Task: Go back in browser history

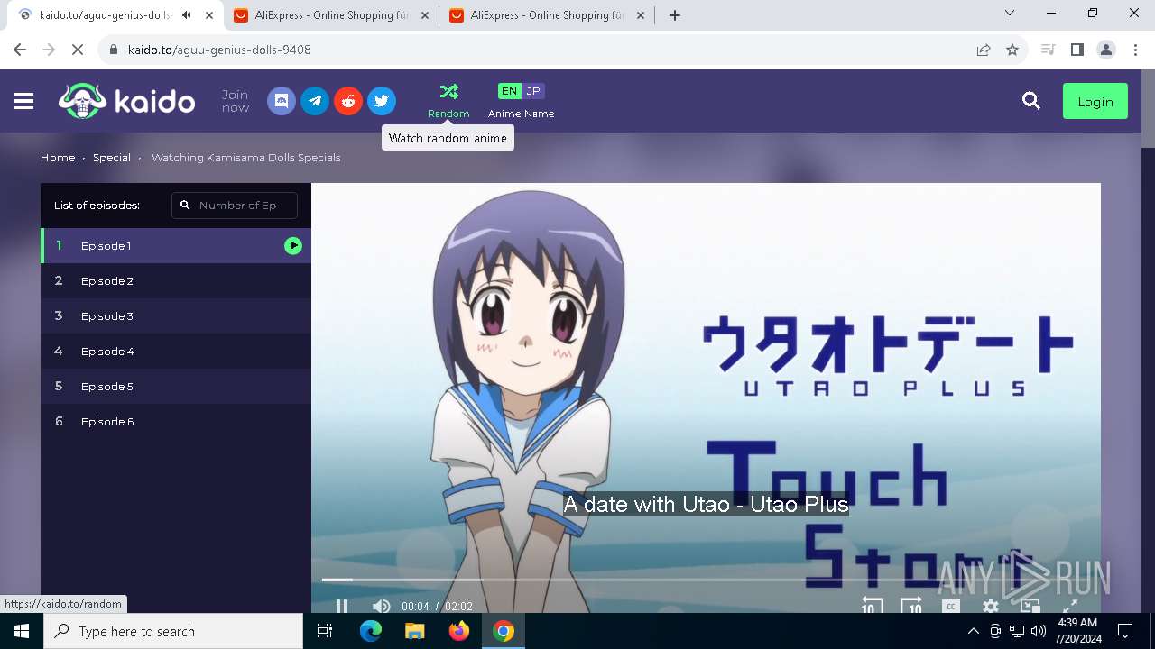Action: [20, 50]
